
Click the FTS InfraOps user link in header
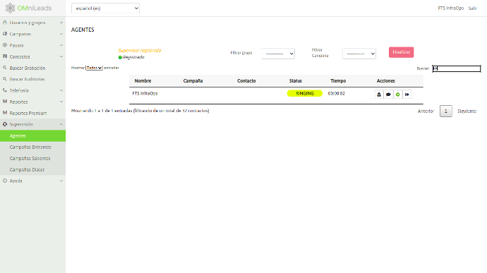click(451, 8)
